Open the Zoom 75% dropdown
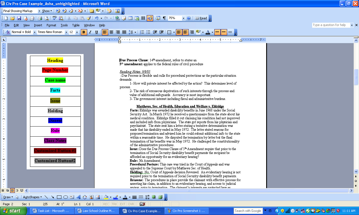Viewport: 359px width, 215px height. 183,18
